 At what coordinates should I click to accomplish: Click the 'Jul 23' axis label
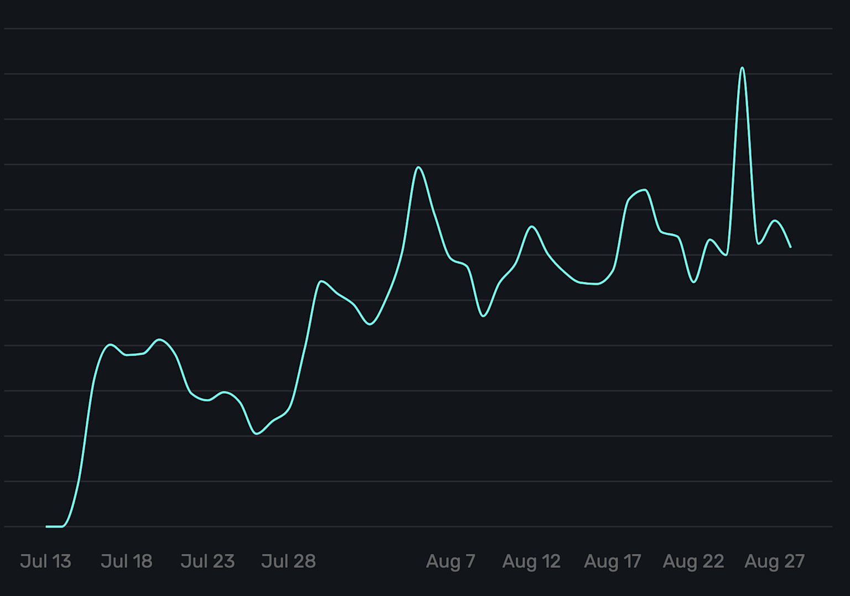(x=208, y=561)
